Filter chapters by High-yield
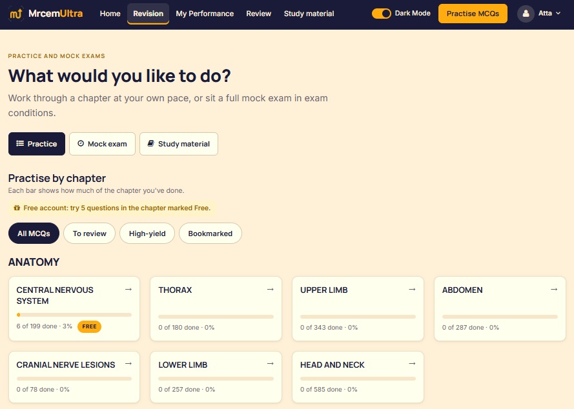The height and width of the screenshot is (409, 574). click(x=147, y=234)
